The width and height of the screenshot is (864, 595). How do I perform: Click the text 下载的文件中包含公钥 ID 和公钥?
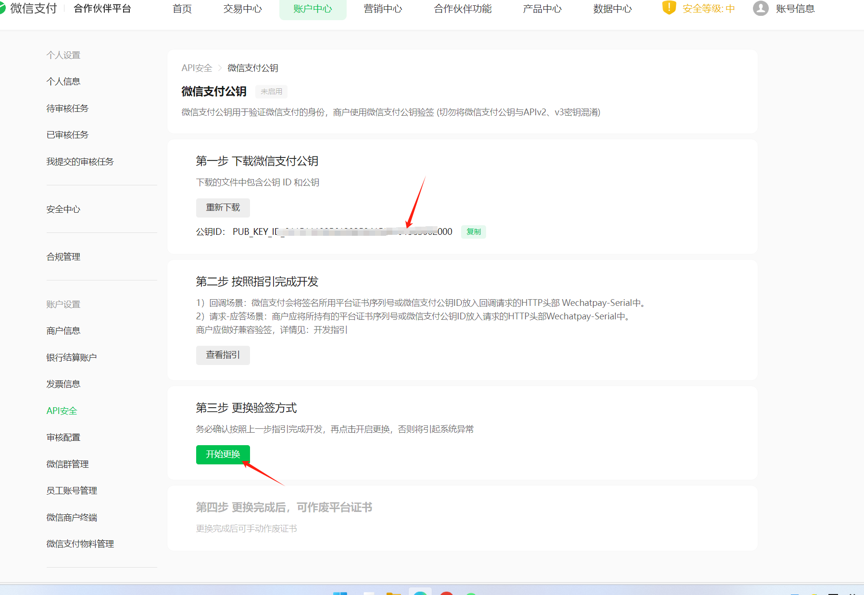pos(258,182)
